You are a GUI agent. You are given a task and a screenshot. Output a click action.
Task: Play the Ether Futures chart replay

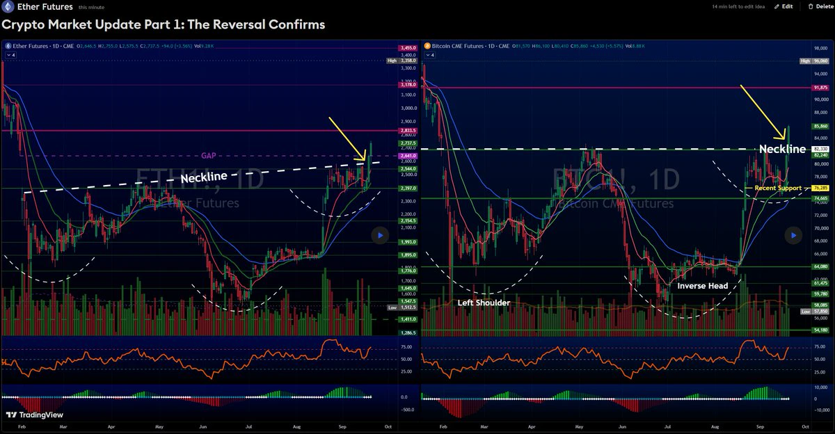[x=379, y=236]
